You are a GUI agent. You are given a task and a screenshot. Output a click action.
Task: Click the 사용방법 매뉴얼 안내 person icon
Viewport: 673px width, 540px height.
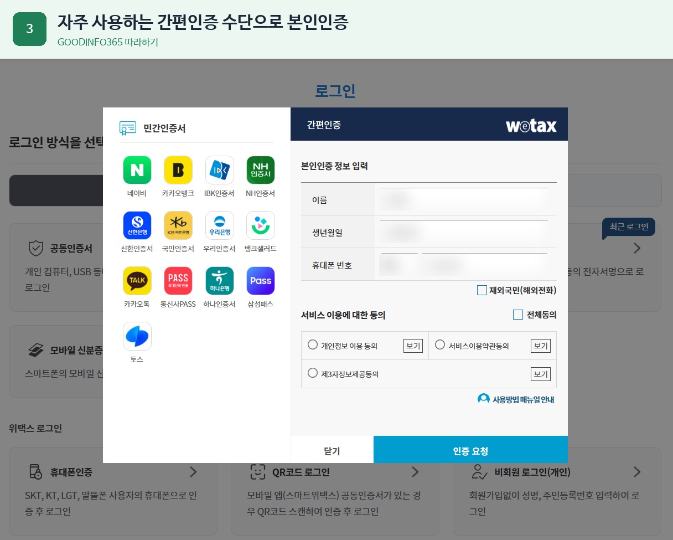tap(484, 399)
